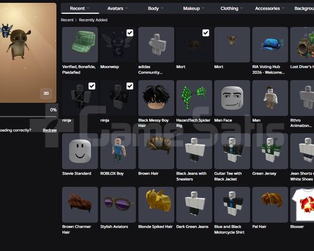Equip Blue and Black Motorcycle Shirt
The image size is (314, 251).
(x=232, y=204)
